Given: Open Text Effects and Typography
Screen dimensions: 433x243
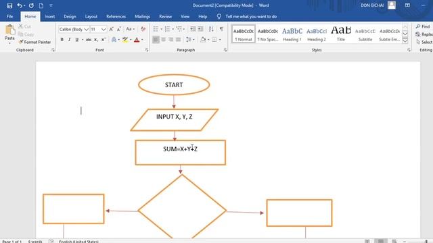Looking at the screenshot, I should click(x=114, y=40).
